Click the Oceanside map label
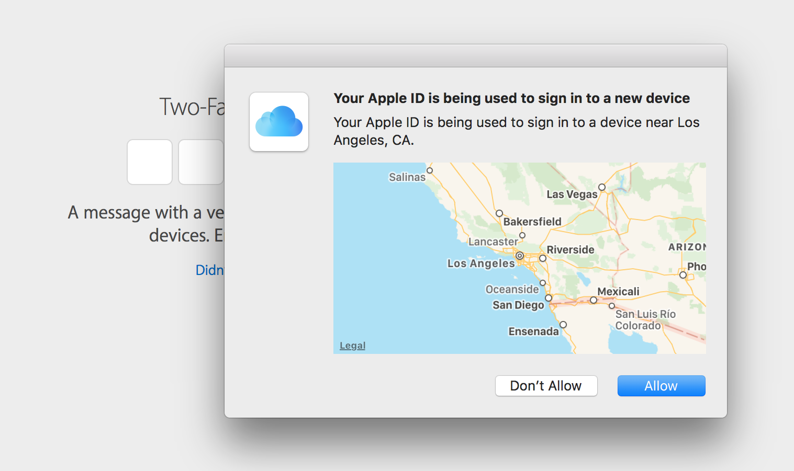Image resolution: width=794 pixels, height=471 pixels. pyautogui.click(x=512, y=289)
